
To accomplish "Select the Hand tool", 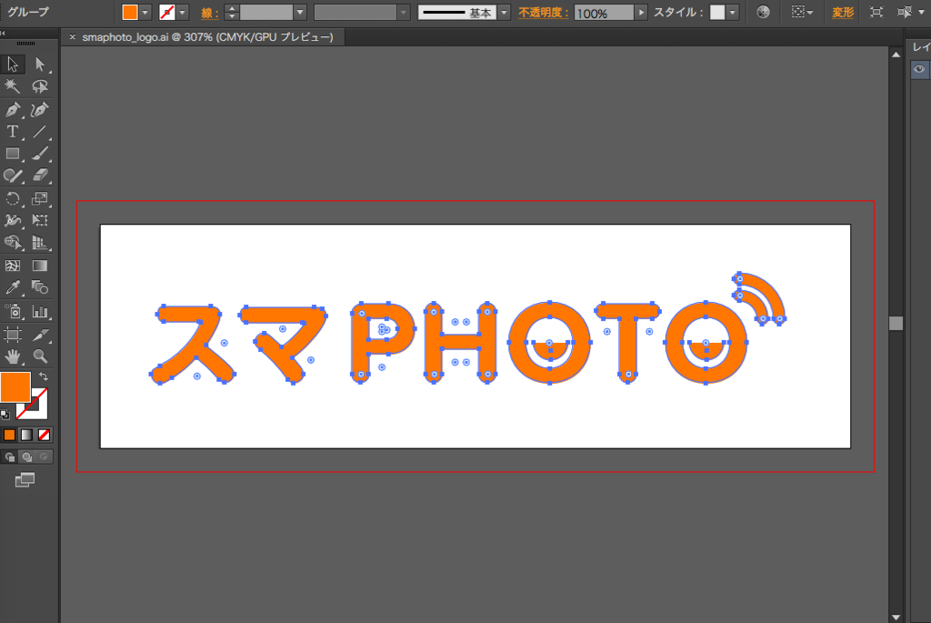I will pos(13,357).
